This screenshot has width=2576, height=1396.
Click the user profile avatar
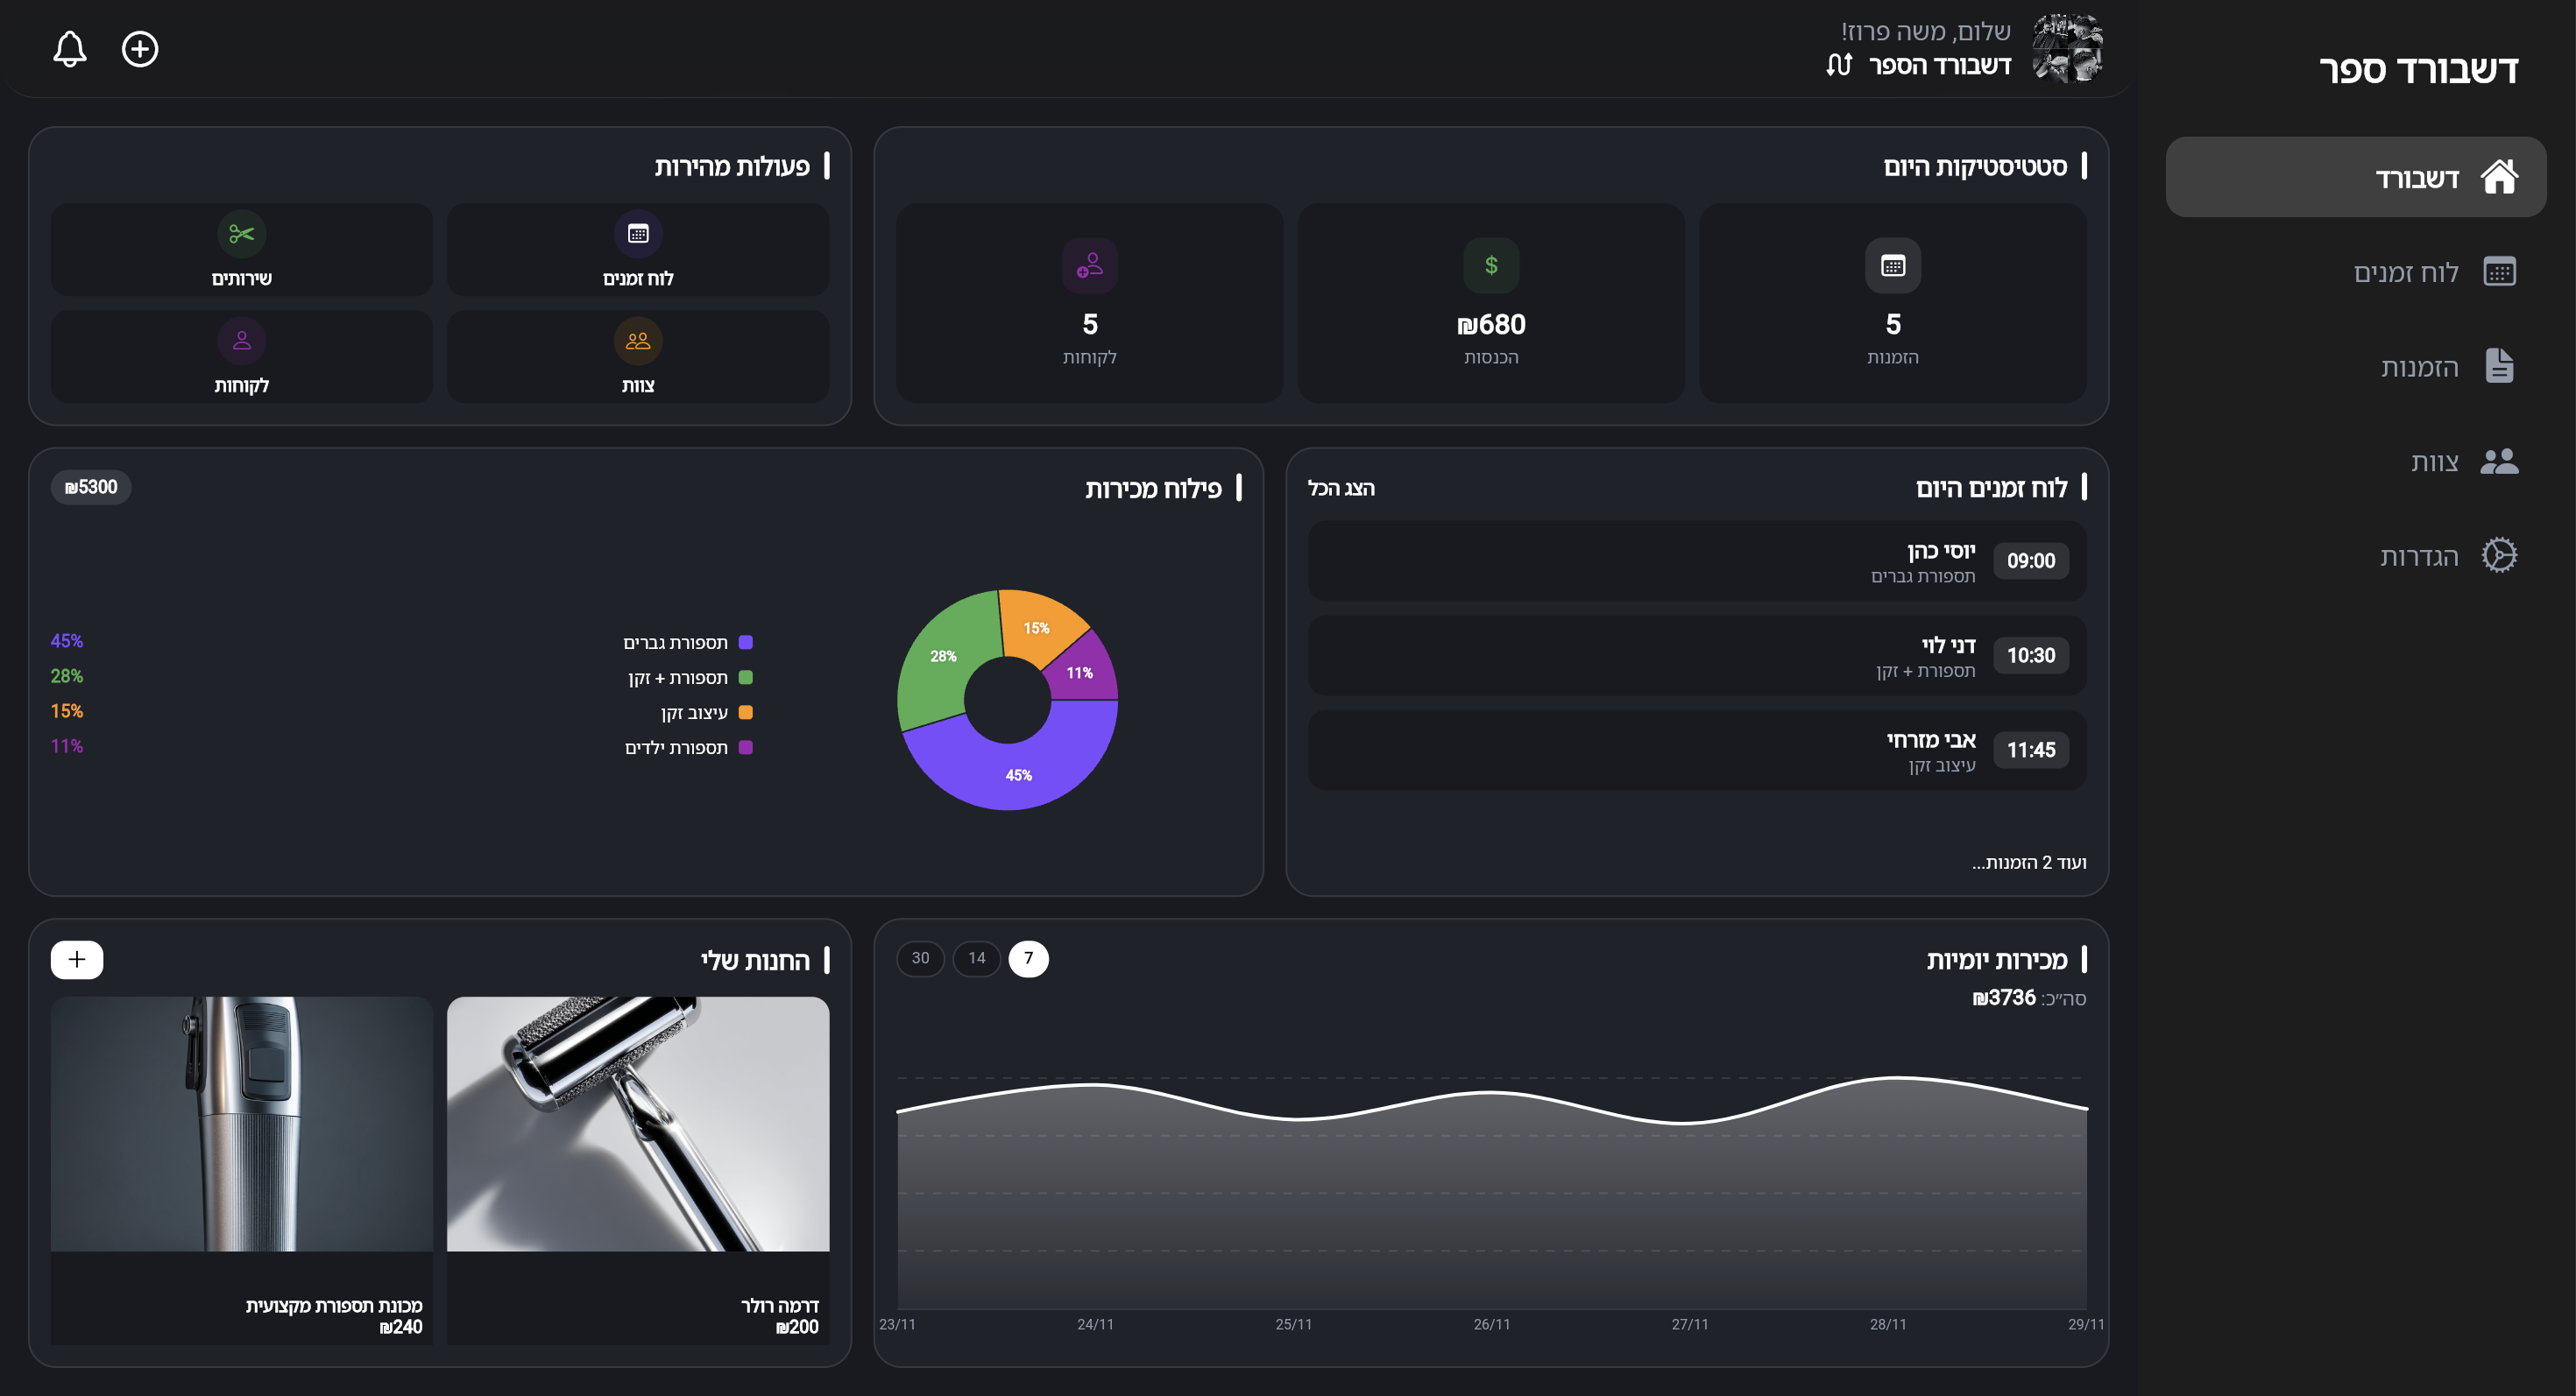coord(2067,48)
